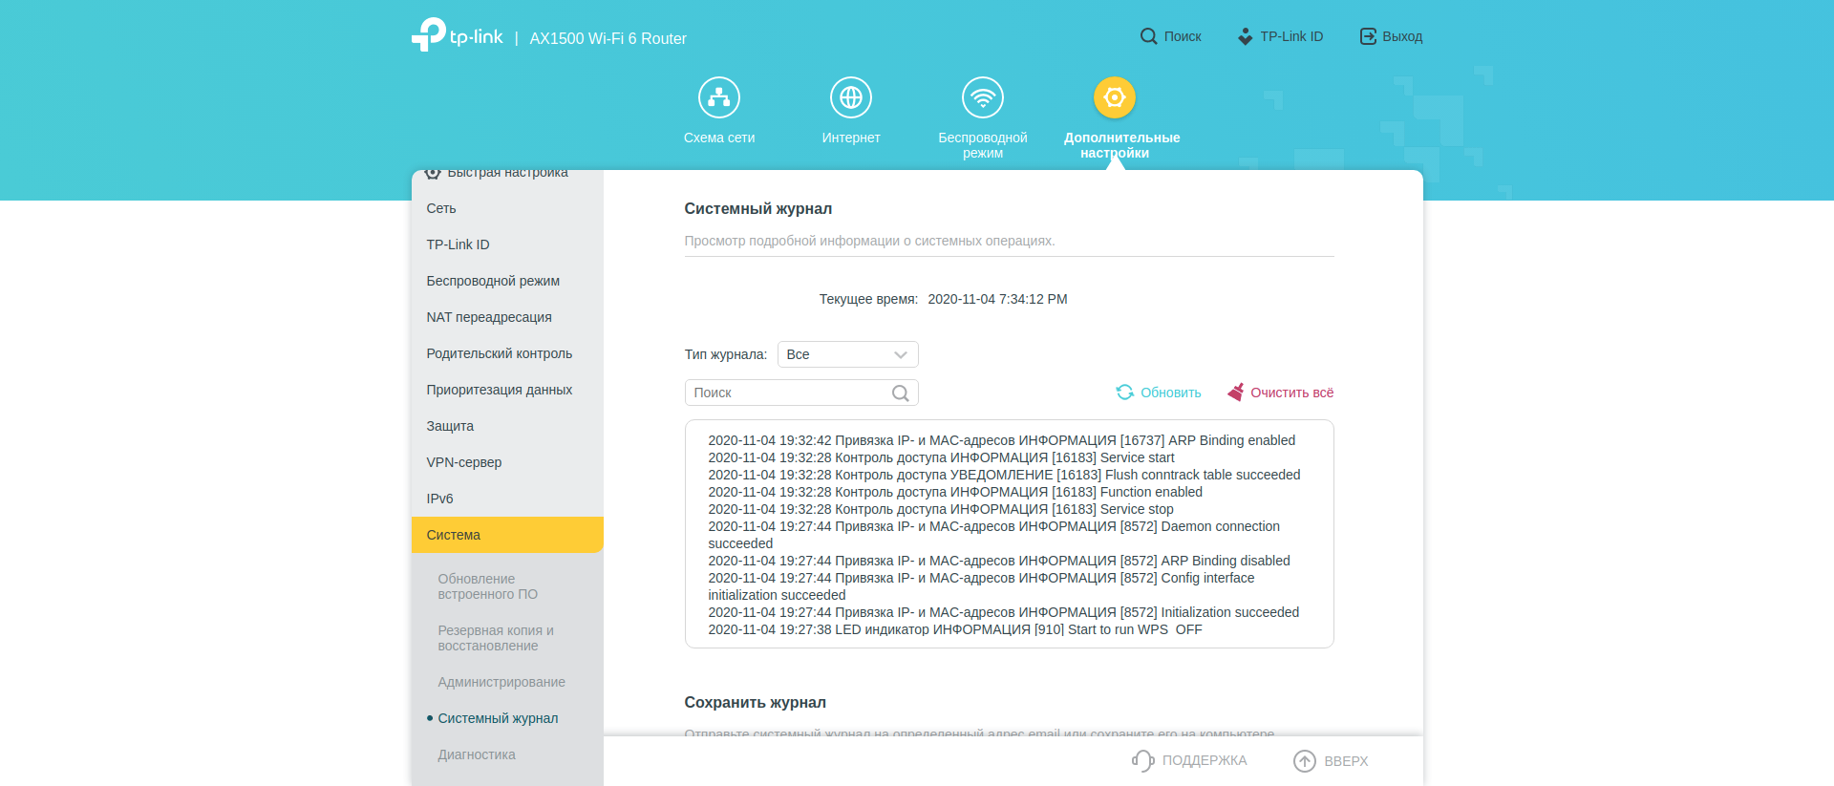The width and height of the screenshot is (1834, 786).
Task: Open the Защита sidebar menu item
Action: click(x=450, y=426)
